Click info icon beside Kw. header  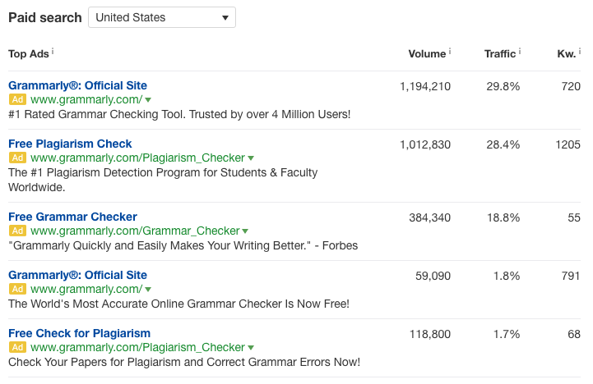point(579,52)
